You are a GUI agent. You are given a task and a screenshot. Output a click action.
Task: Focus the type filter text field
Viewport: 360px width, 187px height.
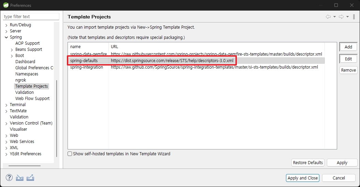31,16
